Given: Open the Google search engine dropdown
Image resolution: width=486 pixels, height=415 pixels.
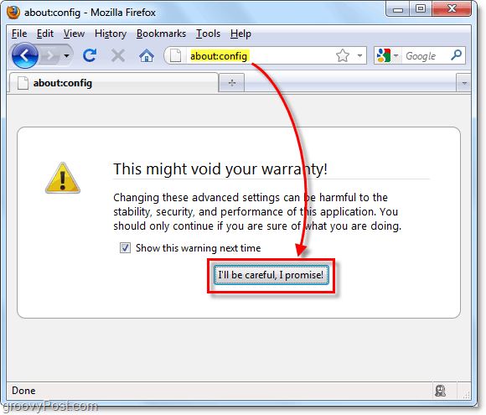Looking at the screenshot, I should point(387,56).
